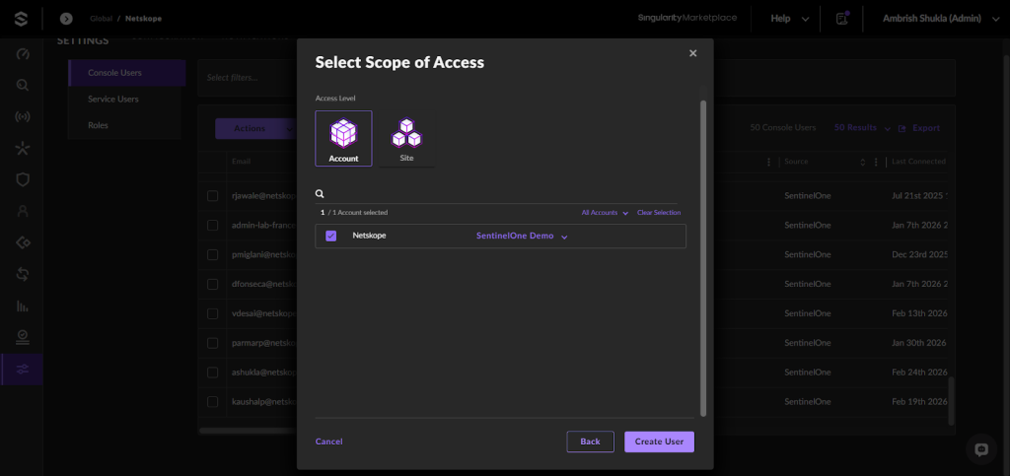Image resolution: width=1010 pixels, height=476 pixels.
Task: Tick the checkbox for rjawale user row
Action: 213,195
